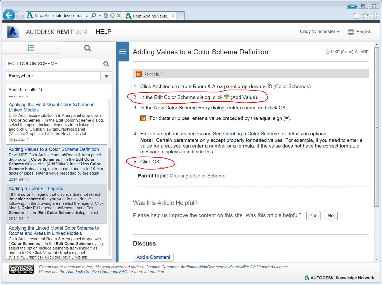This screenshot has height=285, width=382.
Task: Open the Everywhere scope dropdown
Action: coord(59,76)
